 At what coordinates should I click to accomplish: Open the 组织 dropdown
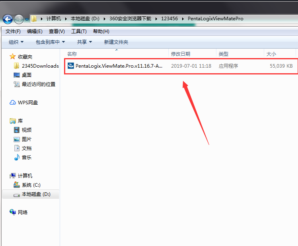point(16,42)
